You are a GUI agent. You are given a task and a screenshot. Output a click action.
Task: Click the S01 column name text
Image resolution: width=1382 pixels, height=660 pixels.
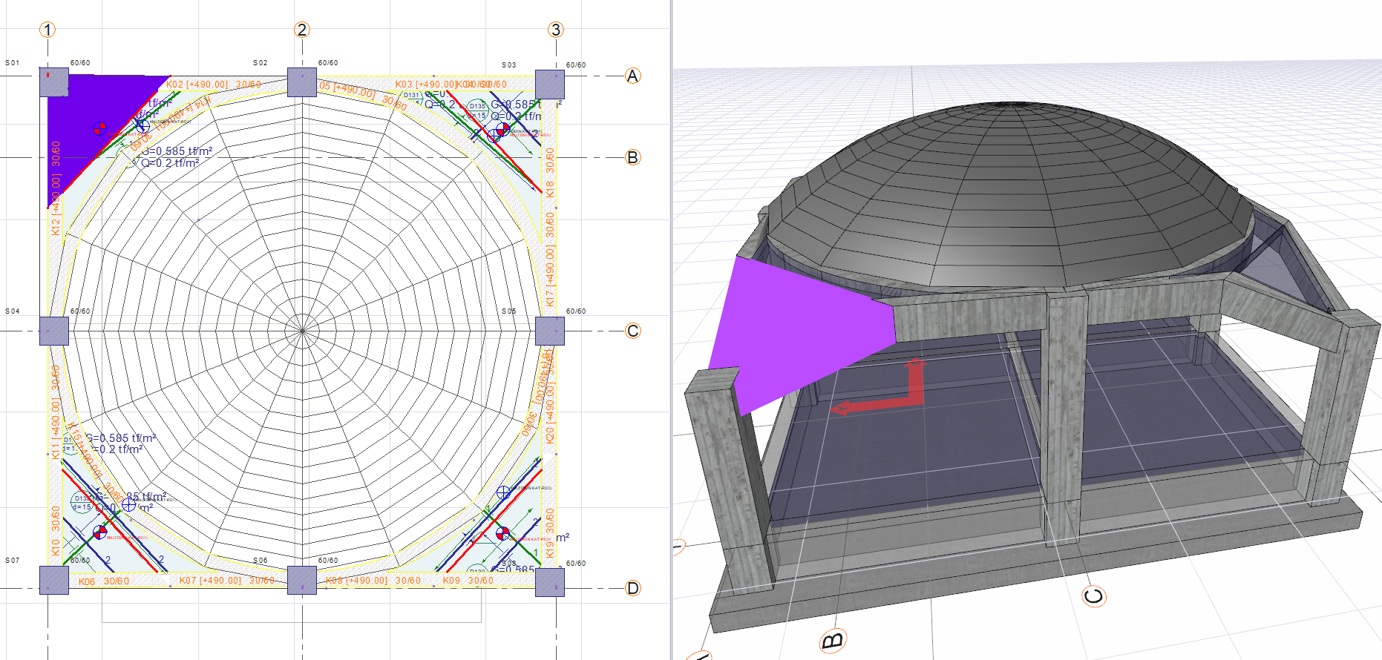[x=13, y=63]
